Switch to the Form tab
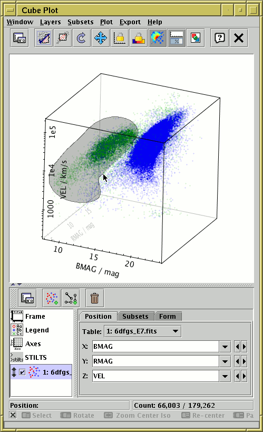Viewport: 263px width, 432px height. (x=167, y=316)
